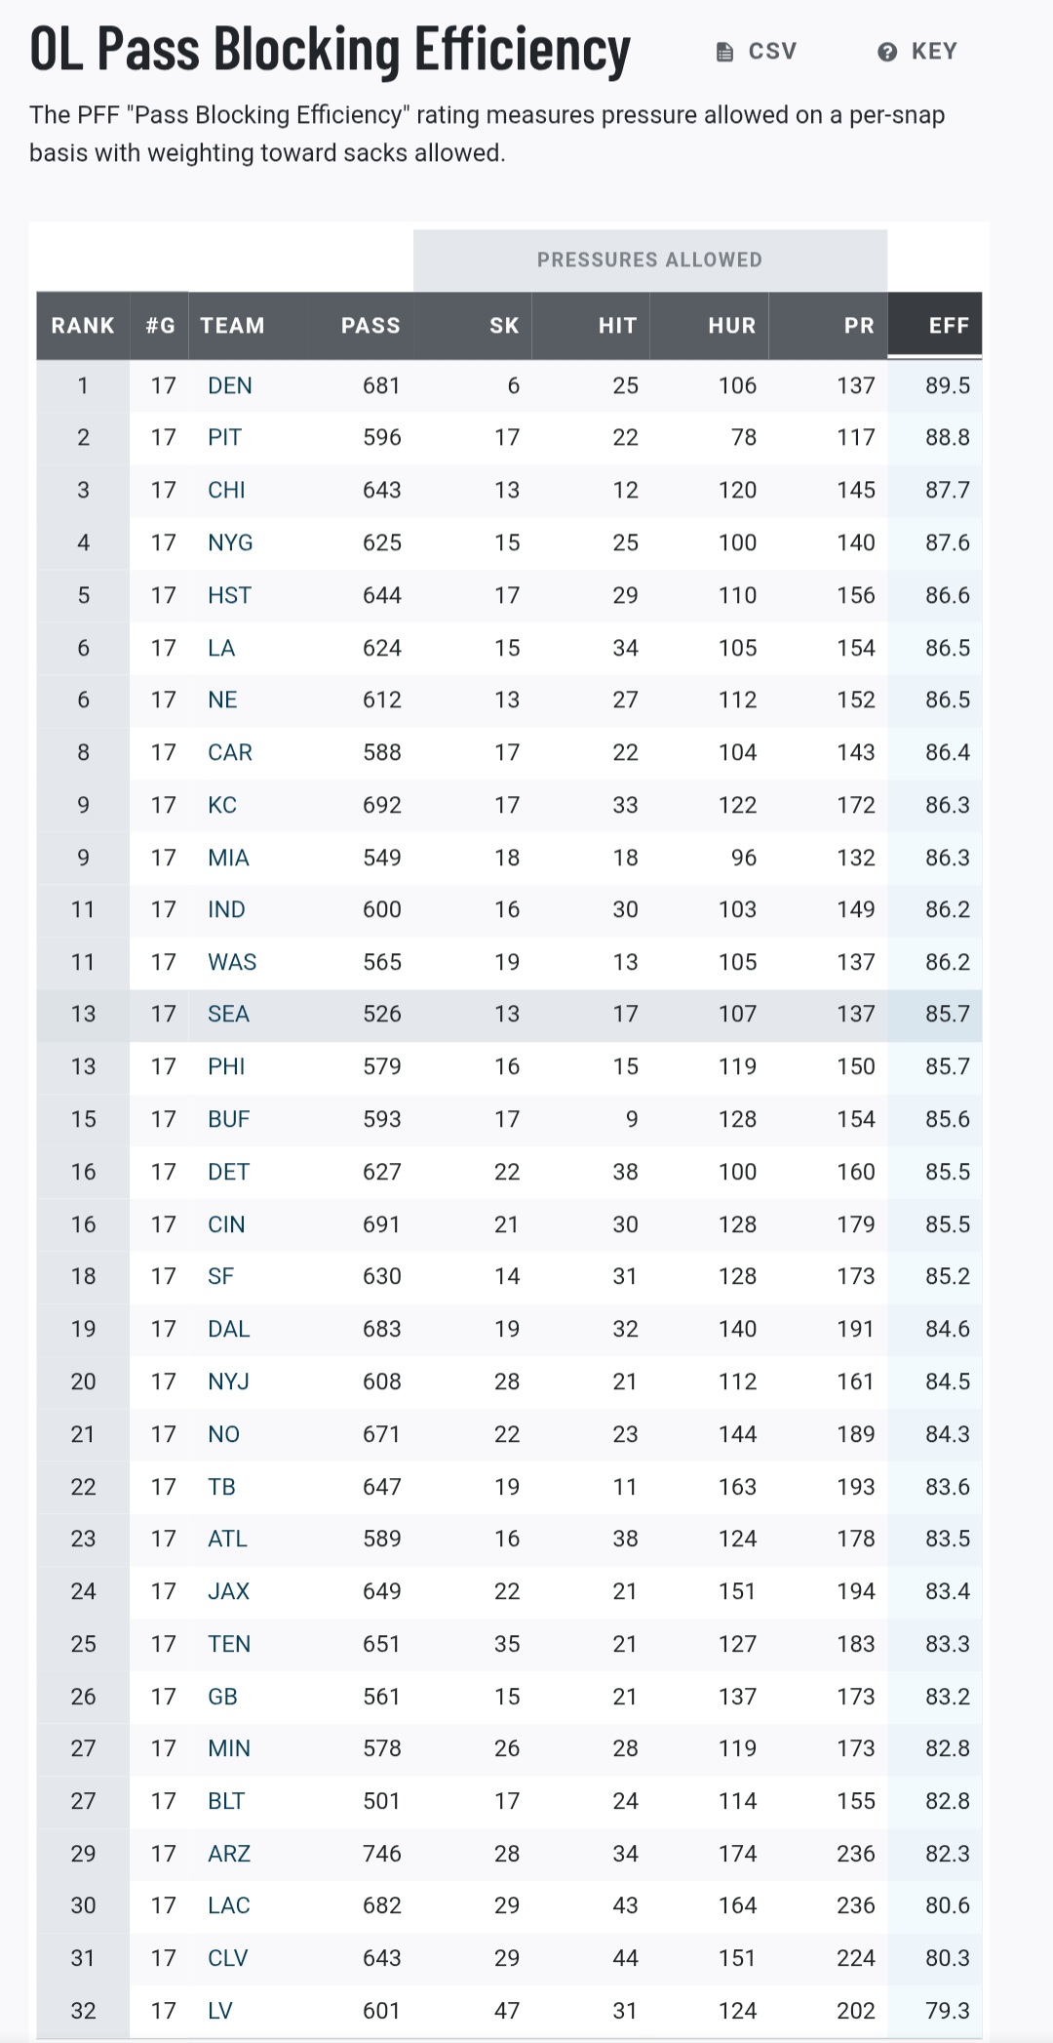1053x2043 pixels.
Task: Open the KC team link
Action: [222, 806]
